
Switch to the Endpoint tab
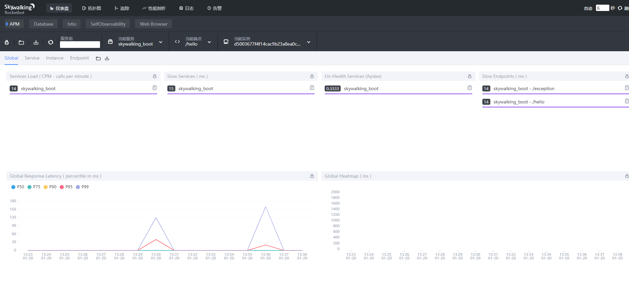[79, 58]
